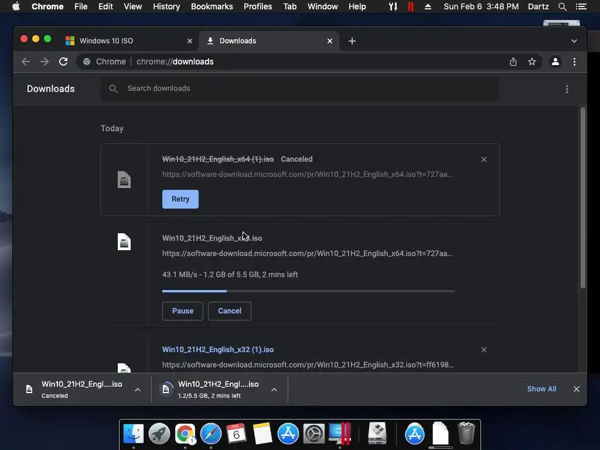Open Chrome's three-dot menu in toolbar
The width and height of the screenshot is (600, 450).
[574, 62]
